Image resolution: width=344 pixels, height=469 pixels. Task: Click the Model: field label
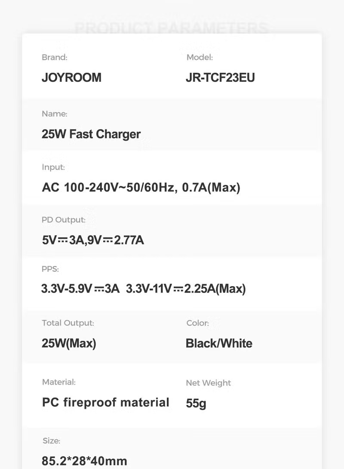[200, 57]
